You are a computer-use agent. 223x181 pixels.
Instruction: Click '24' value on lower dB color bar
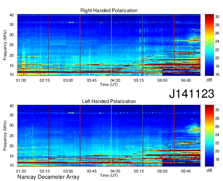[217, 135]
